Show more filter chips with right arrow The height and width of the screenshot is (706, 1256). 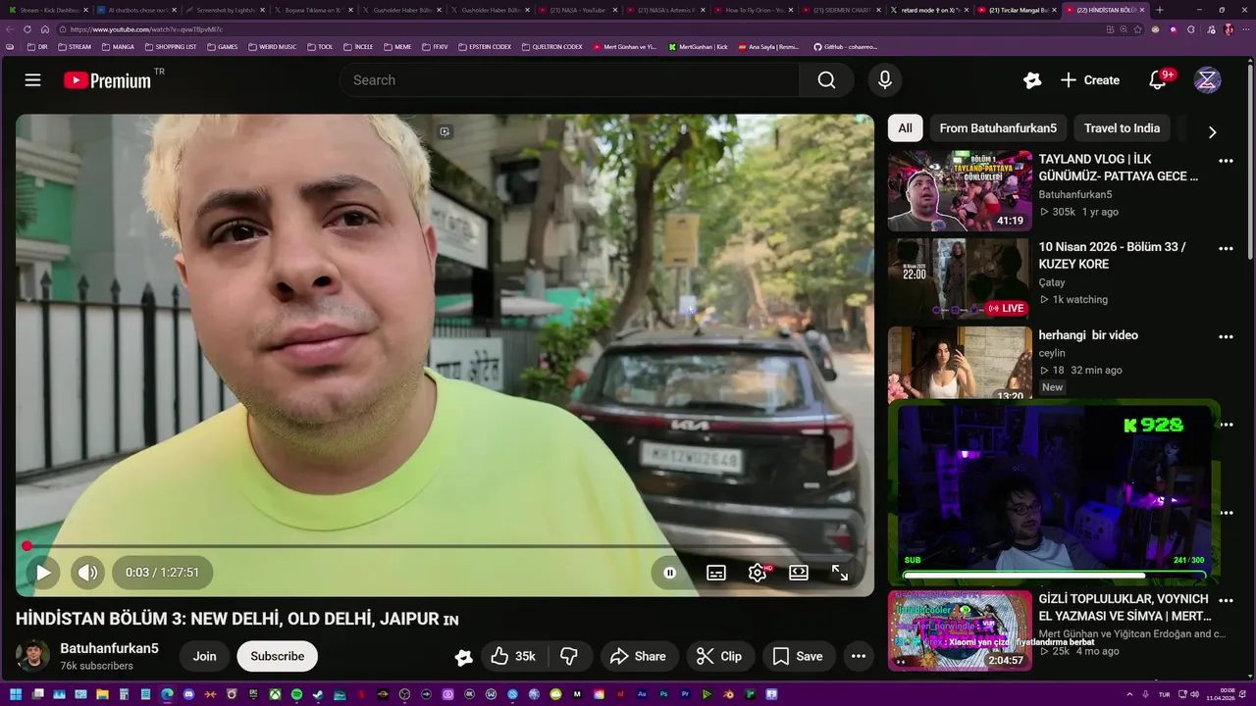(1212, 132)
